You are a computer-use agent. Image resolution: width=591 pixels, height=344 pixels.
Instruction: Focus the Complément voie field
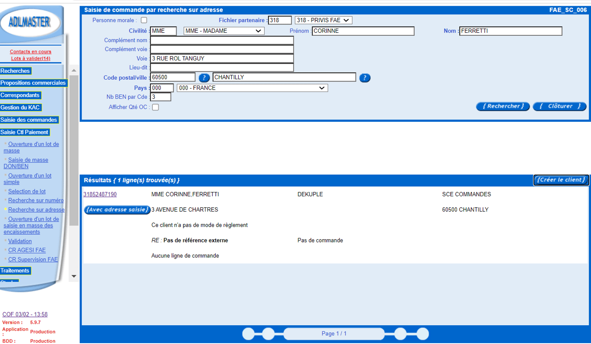pos(222,49)
